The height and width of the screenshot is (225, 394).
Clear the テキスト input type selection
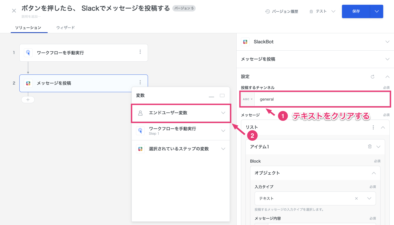click(356, 198)
